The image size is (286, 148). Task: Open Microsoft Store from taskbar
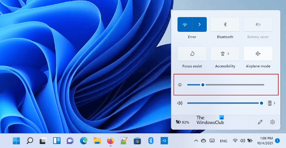137,141
